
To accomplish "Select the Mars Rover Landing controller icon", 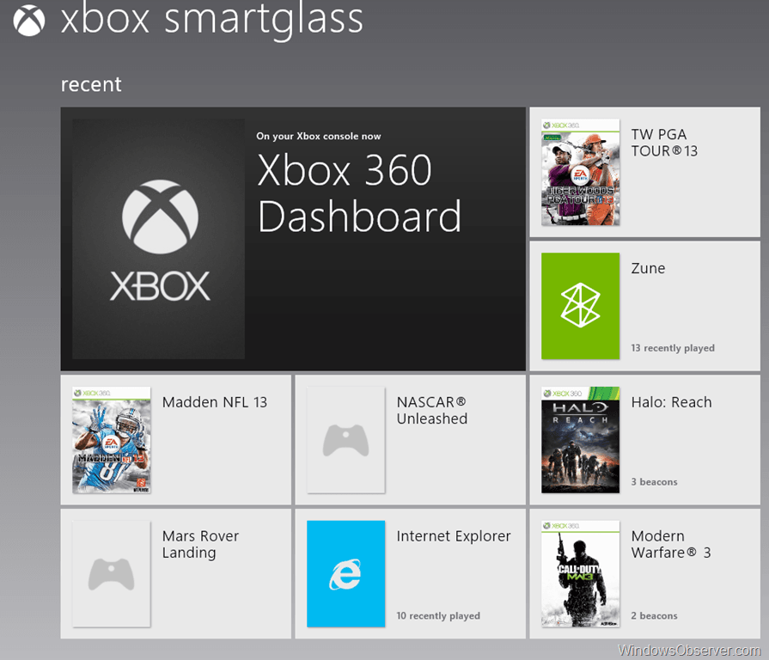I will [111, 573].
